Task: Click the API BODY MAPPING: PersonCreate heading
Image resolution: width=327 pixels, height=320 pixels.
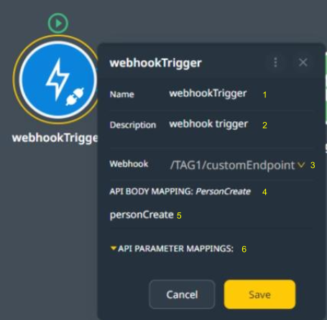Action: [180, 192]
